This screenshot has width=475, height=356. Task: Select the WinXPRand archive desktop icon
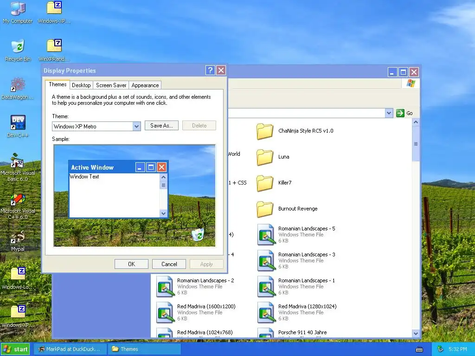point(54,50)
